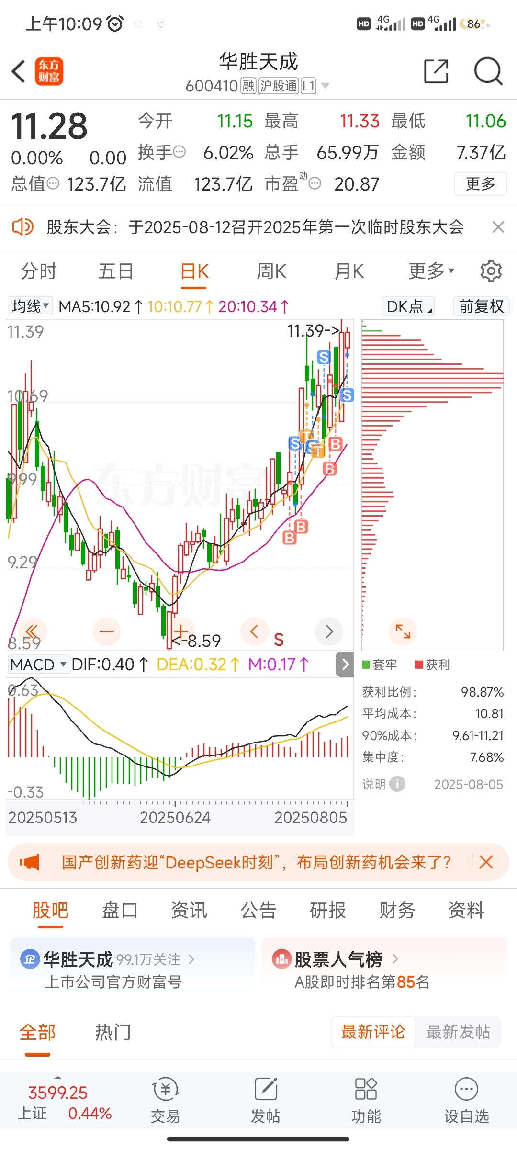Move chart left with orange arrow
The width and height of the screenshot is (517, 1149).
255,631
